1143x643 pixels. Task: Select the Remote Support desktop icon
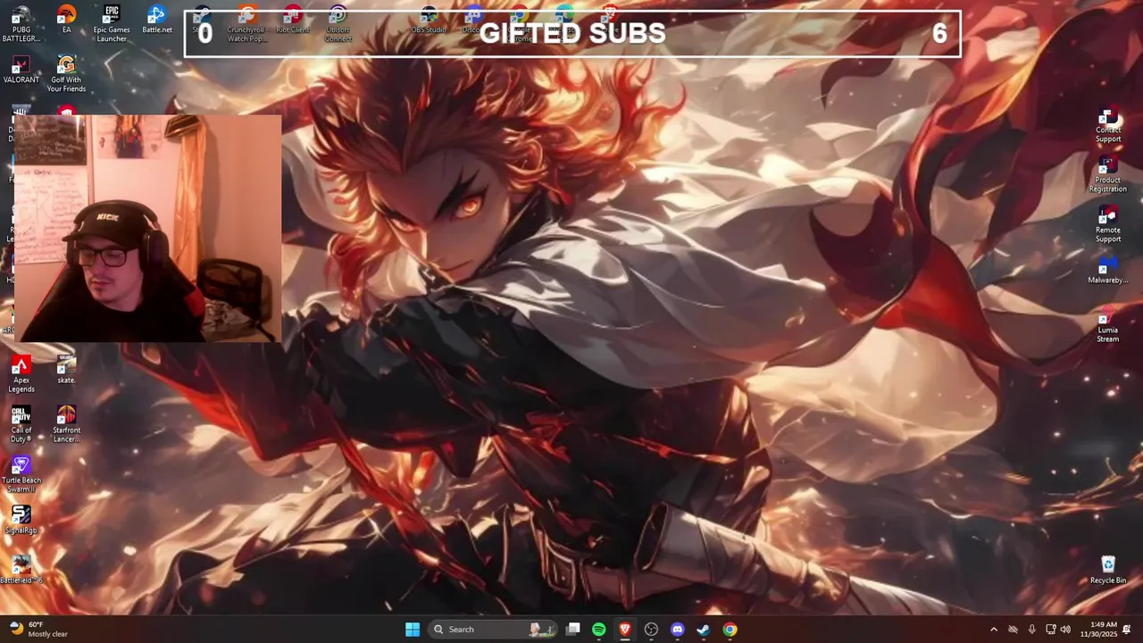1108,225
